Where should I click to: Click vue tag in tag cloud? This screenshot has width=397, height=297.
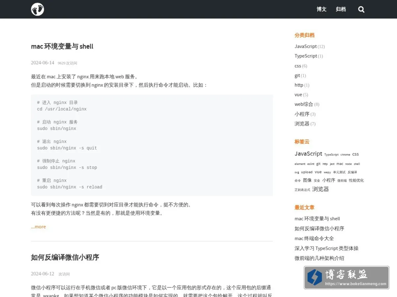tap(318, 172)
